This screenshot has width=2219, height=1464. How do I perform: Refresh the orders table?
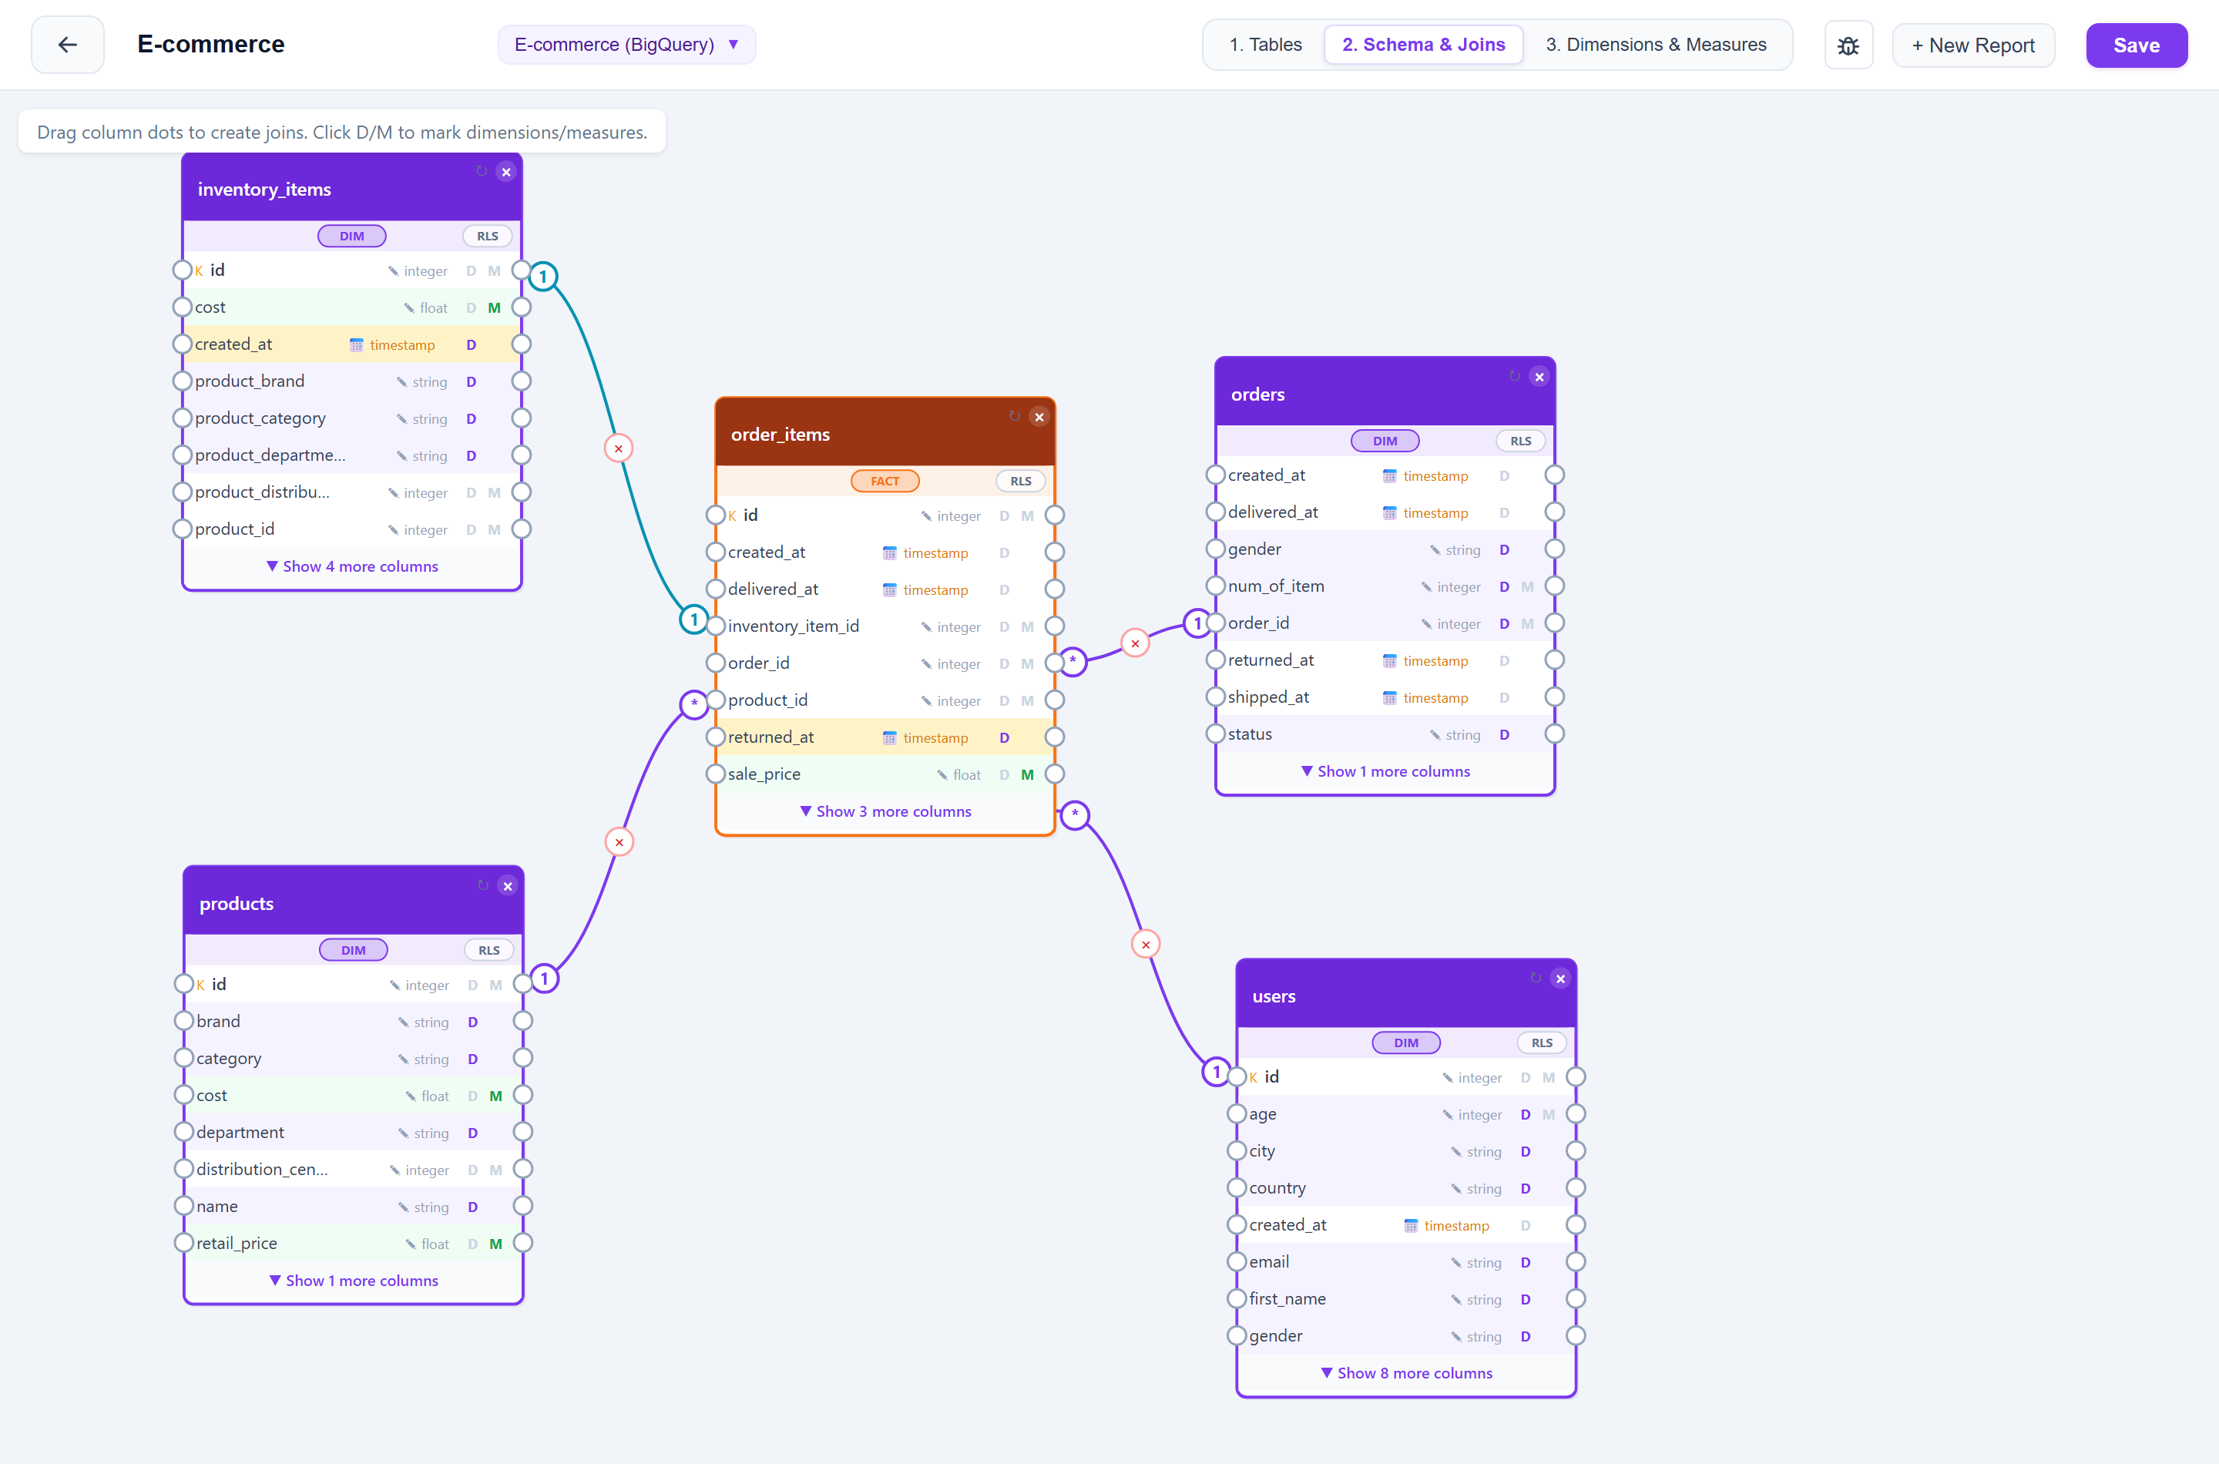1515,376
